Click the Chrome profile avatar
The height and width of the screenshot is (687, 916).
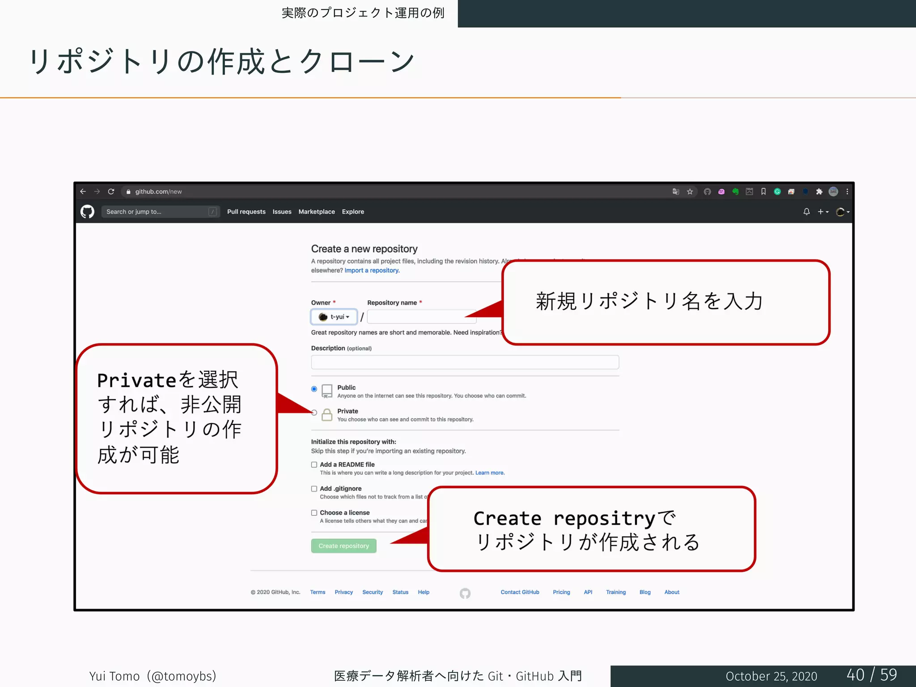point(833,191)
